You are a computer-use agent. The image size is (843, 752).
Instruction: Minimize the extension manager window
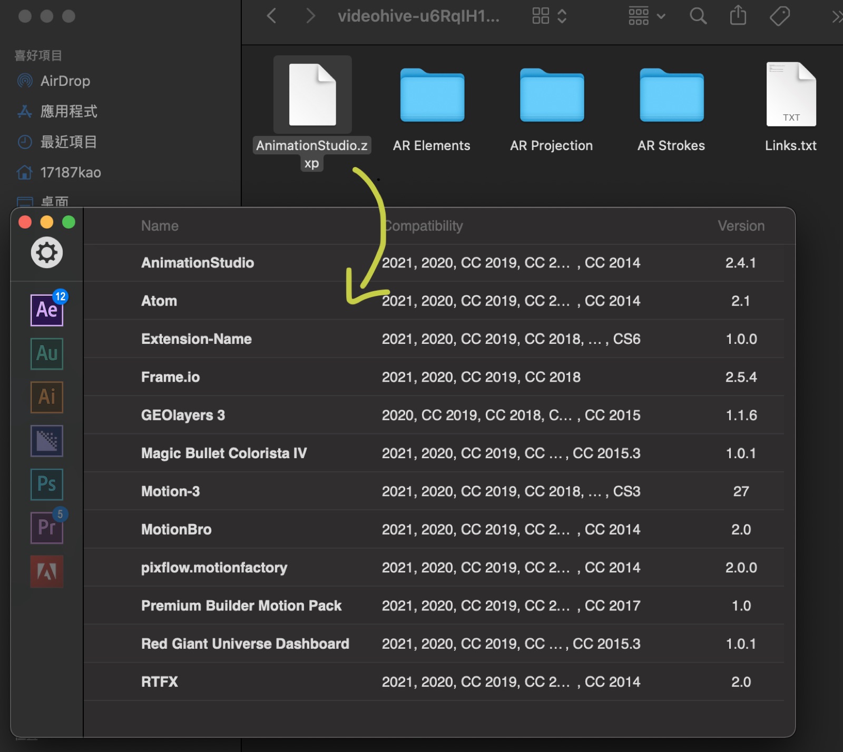coord(47,222)
